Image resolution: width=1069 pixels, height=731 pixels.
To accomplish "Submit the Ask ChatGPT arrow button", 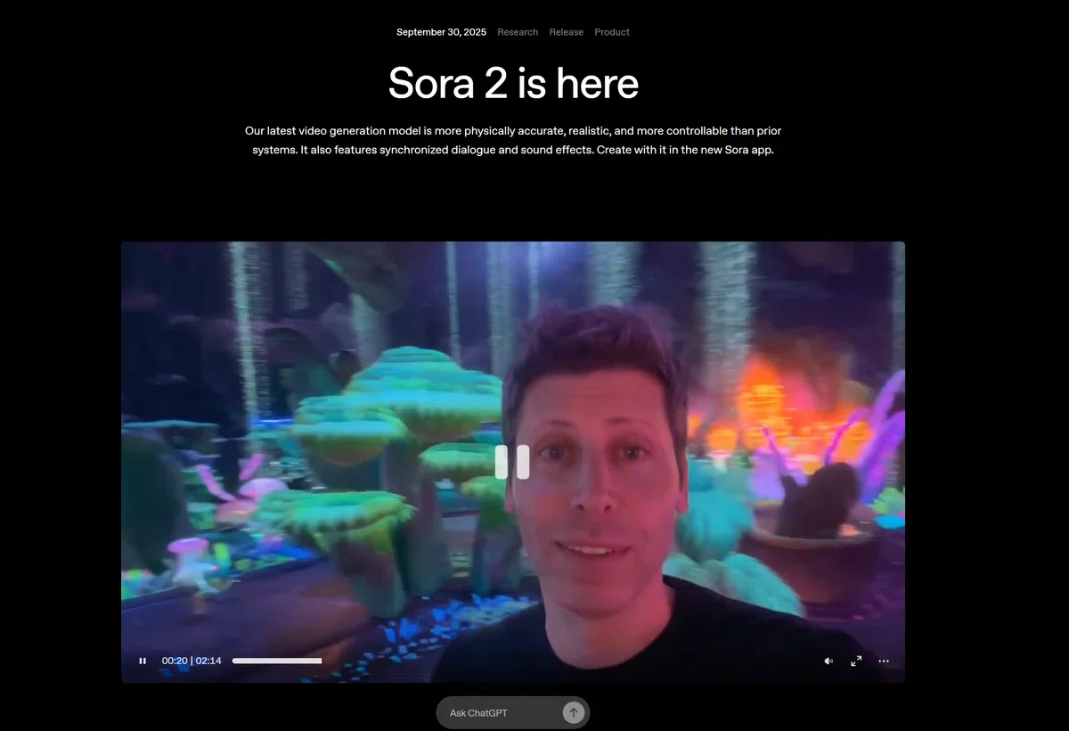I will 574,712.
